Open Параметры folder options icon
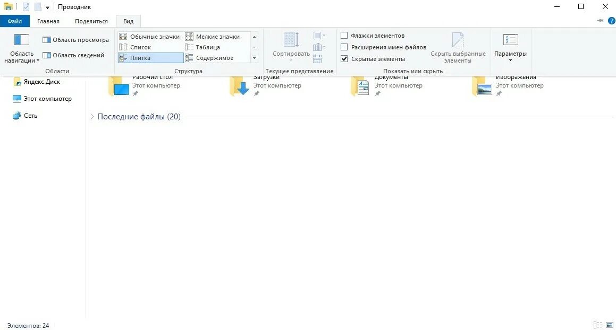Viewport: 616px width, 330px height. (x=510, y=40)
